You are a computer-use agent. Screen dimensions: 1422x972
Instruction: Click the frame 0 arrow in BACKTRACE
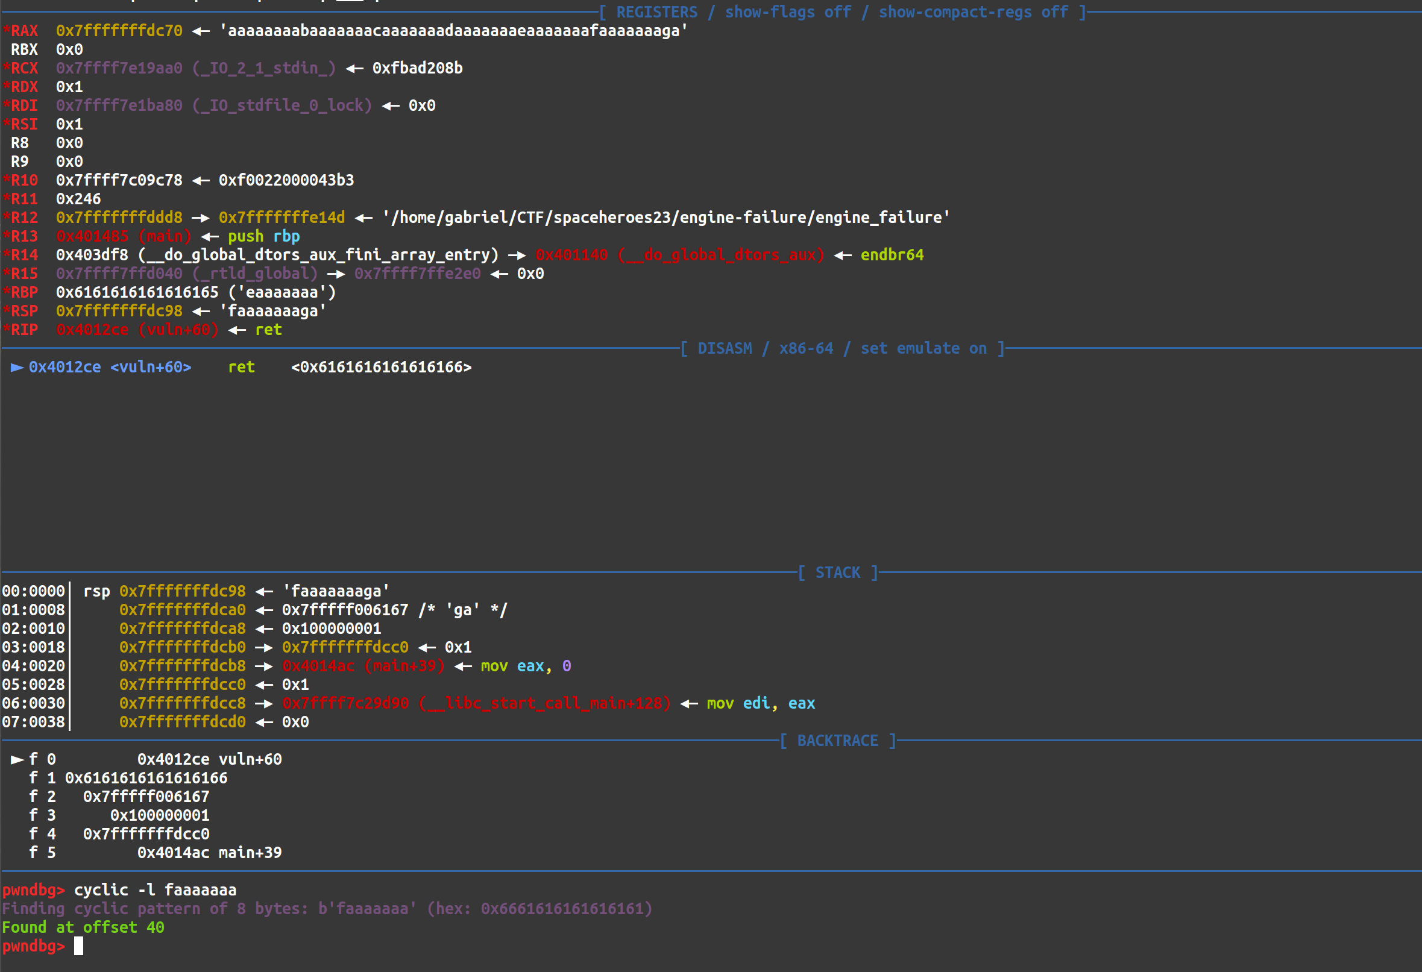coord(17,759)
